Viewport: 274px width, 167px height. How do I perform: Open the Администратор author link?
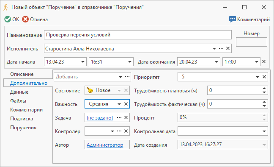point(105,145)
